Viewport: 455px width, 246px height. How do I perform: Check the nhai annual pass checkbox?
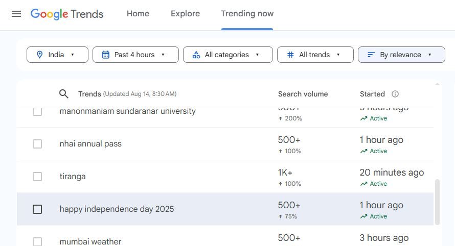click(37, 144)
